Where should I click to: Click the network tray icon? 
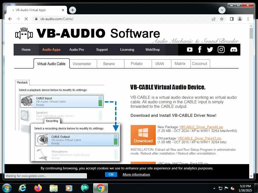tap(220, 188)
